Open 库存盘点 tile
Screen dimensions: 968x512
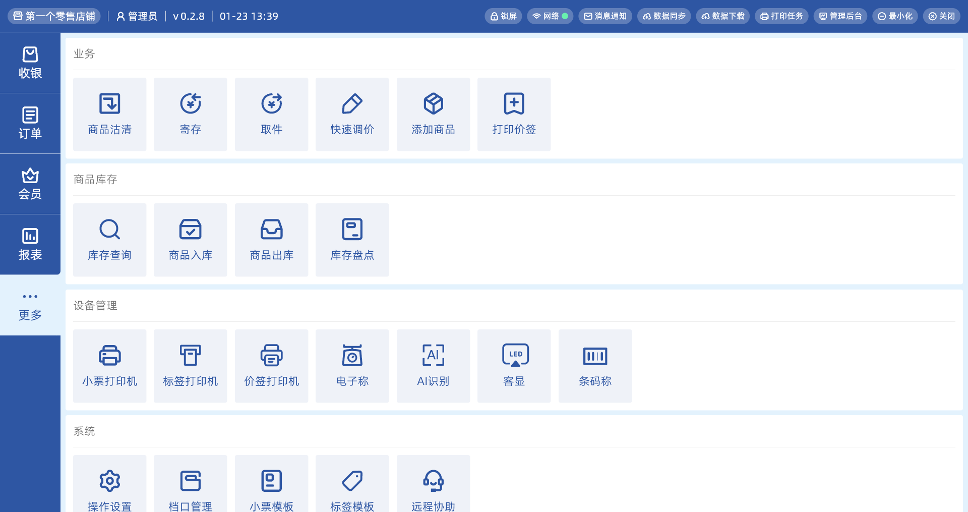coord(352,240)
